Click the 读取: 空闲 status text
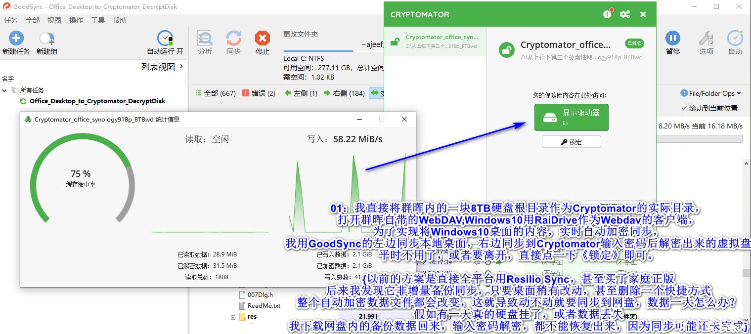The height and width of the screenshot is (334, 751). (x=207, y=139)
